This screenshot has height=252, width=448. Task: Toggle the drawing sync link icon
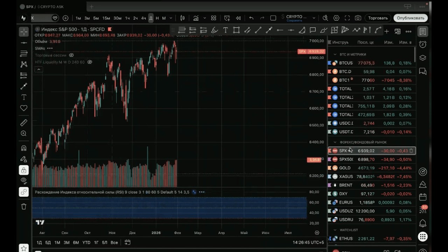click(24, 192)
